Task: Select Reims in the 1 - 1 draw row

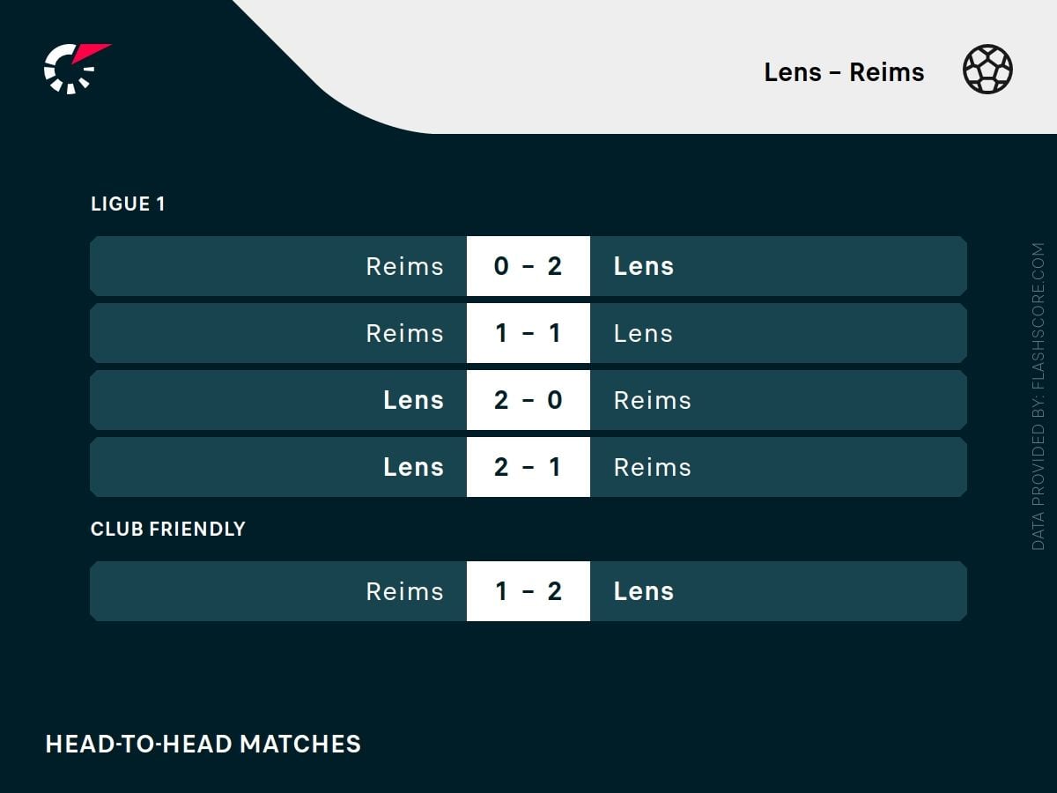Action: [x=404, y=333]
